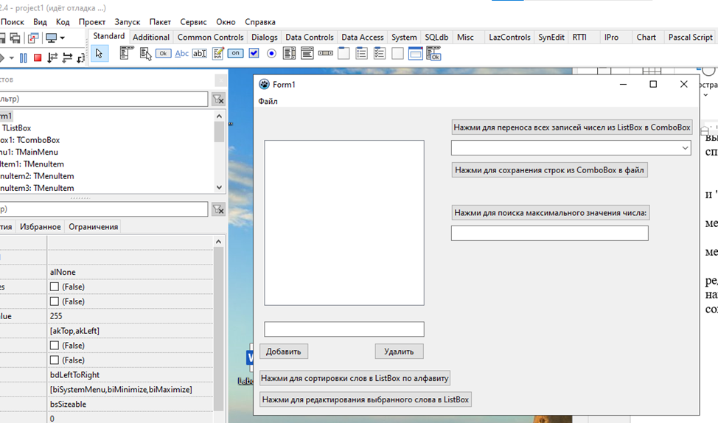The image size is (718, 423).
Task: Toggle the (False) checkbox directly below [akTop,akLeft]
Action: pos(55,346)
